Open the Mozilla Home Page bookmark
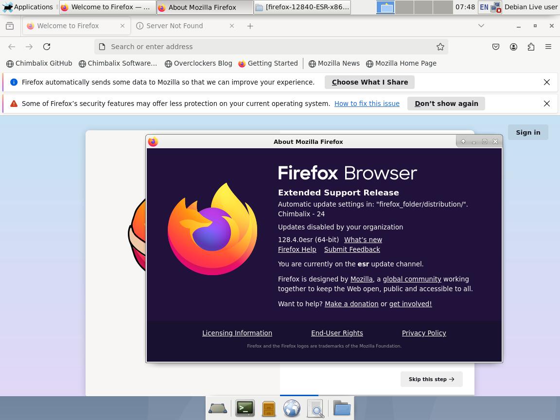 point(401,63)
